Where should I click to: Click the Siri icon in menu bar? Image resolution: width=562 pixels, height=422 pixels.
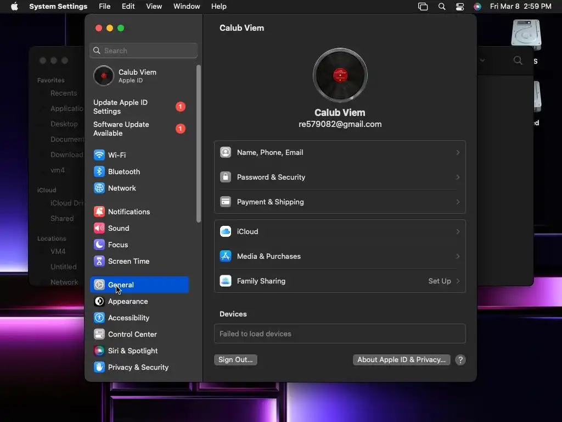477,7
